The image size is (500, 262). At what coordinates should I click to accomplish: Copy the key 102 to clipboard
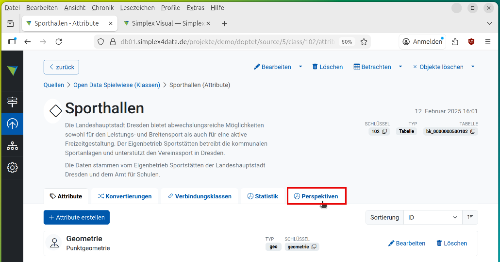[384, 131]
